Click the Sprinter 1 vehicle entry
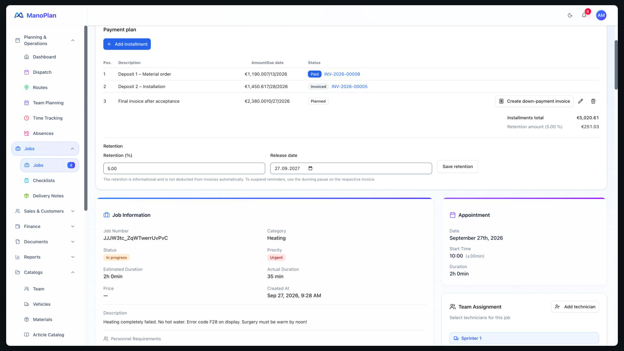 [524, 338]
